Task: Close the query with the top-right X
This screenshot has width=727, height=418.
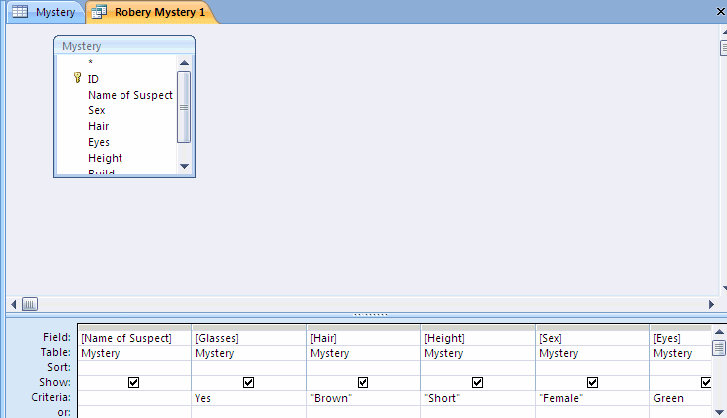Action: tap(720, 12)
